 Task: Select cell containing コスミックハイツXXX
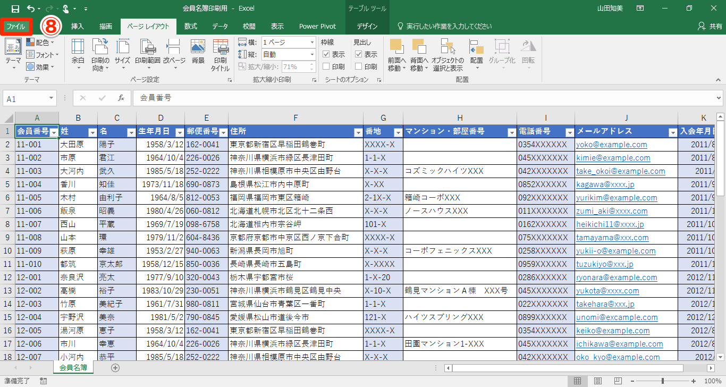coord(460,171)
